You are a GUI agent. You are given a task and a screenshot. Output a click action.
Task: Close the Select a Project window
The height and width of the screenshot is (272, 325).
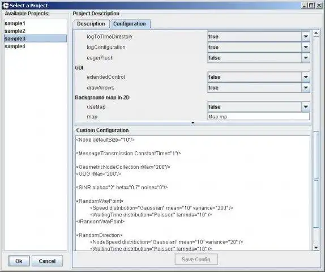(x=319, y=6)
